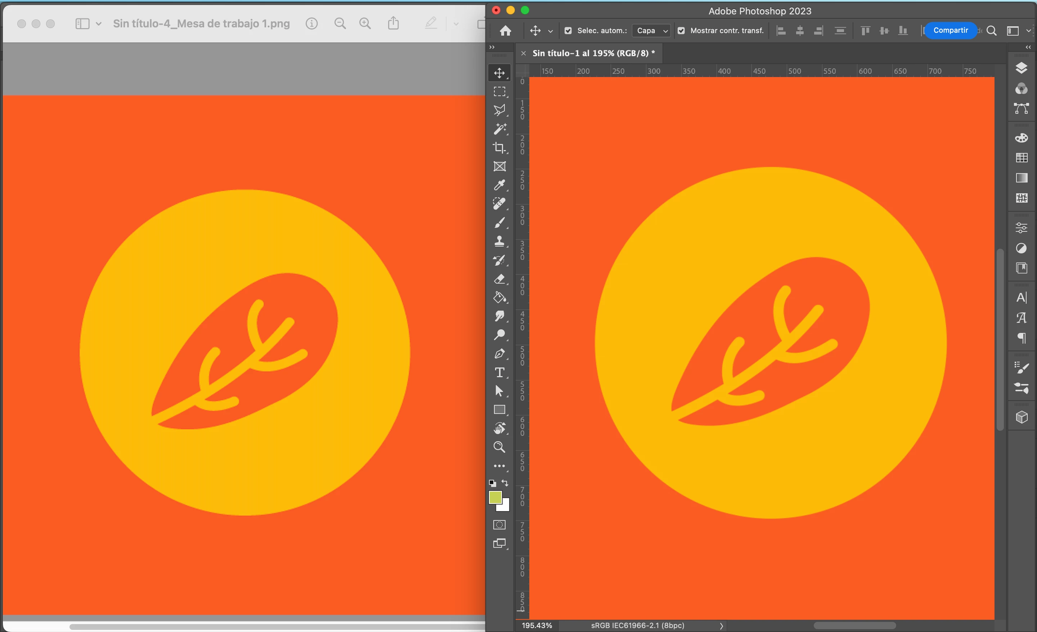Image resolution: width=1037 pixels, height=632 pixels.
Task: Expand status bar info arrow
Action: coord(721,626)
